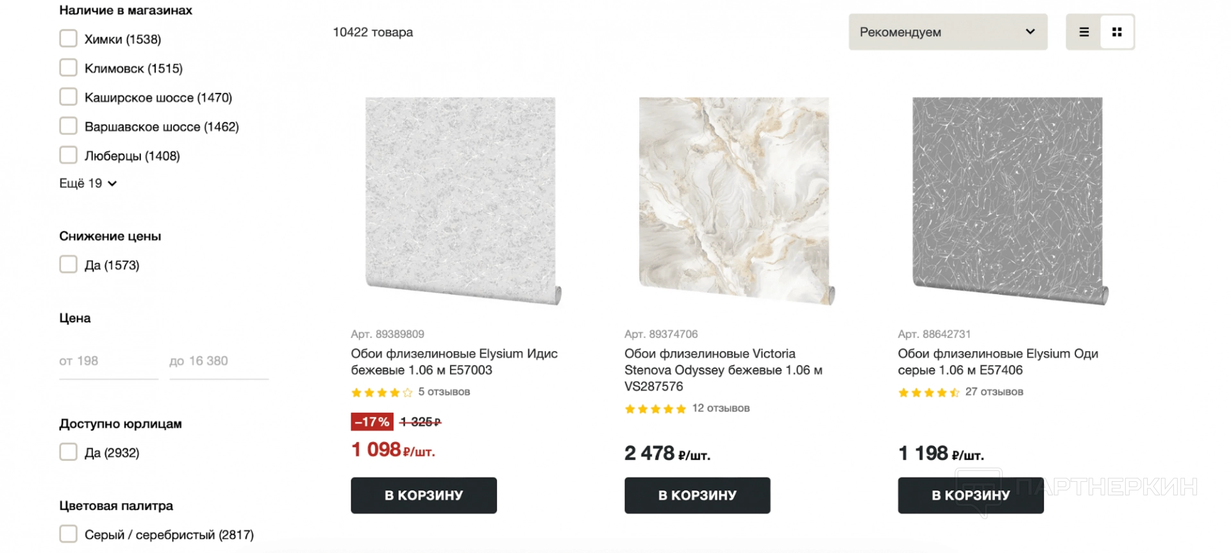1231x553 pixels.
Task: Click the minimum price field от 198
Action: coord(108,361)
